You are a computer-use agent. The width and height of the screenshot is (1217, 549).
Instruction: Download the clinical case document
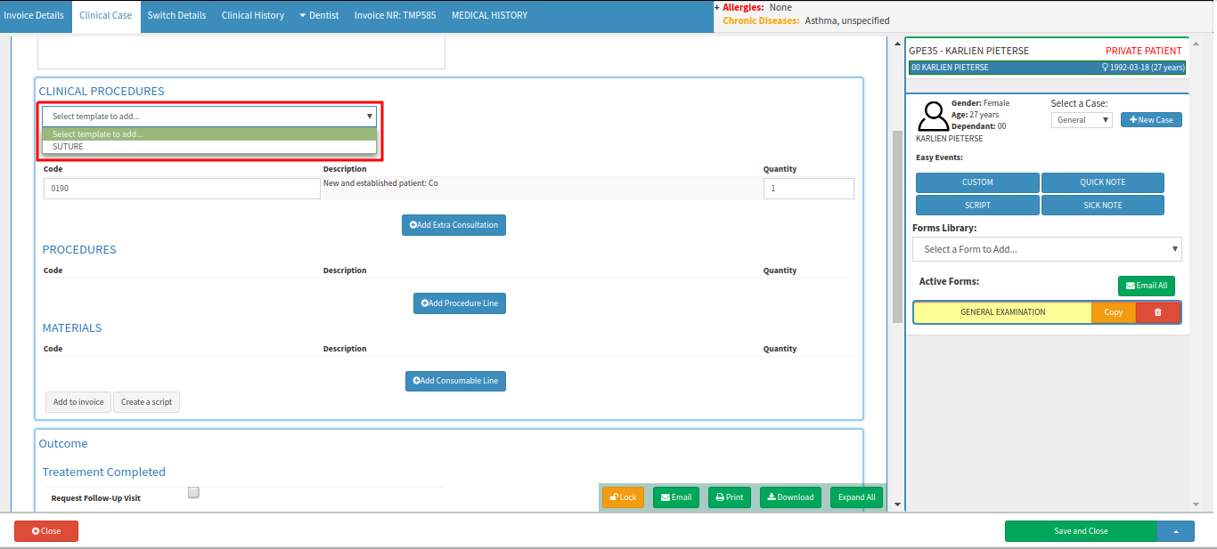pos(790,497)
